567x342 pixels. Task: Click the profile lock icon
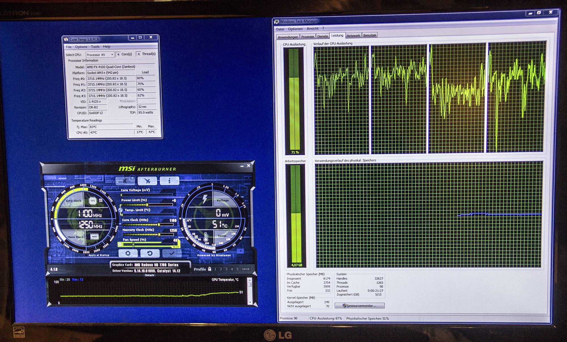click(210, 269)
